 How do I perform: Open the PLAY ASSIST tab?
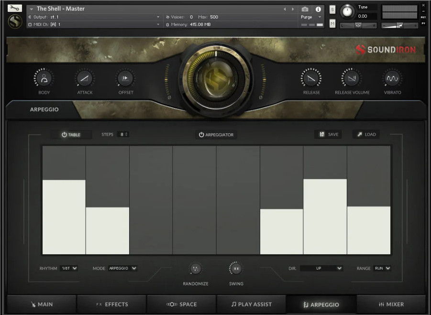click(251, 304)
